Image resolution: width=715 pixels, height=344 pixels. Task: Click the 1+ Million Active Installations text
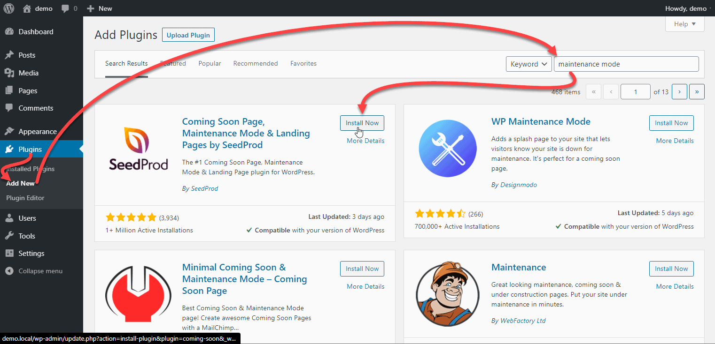pos(149,230)
